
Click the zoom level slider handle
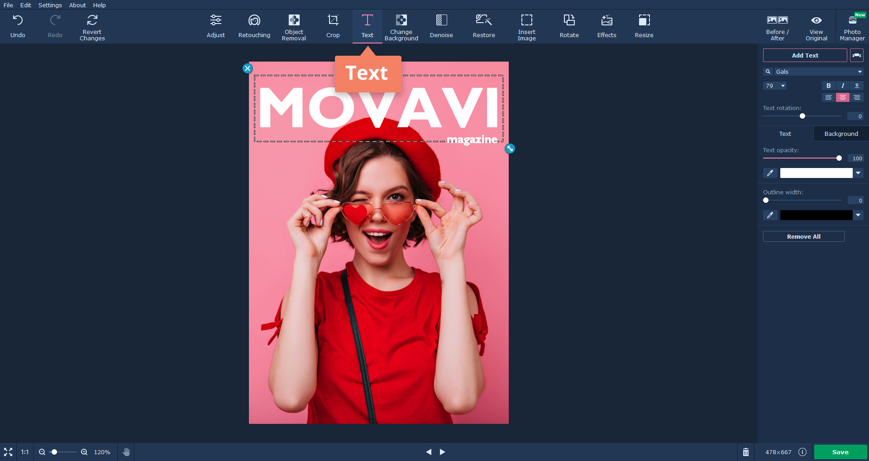click(54, 452)
